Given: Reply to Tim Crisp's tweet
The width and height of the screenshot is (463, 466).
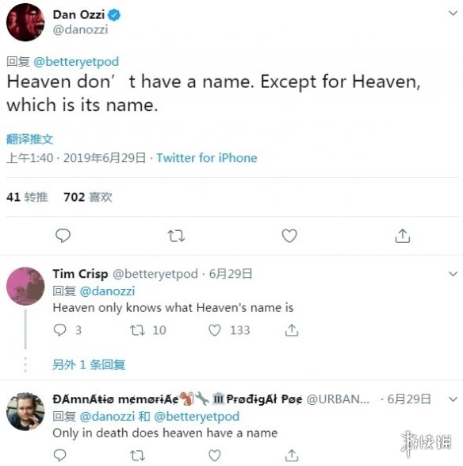Looking at the screenshot, I should click(x=59, y=330).
